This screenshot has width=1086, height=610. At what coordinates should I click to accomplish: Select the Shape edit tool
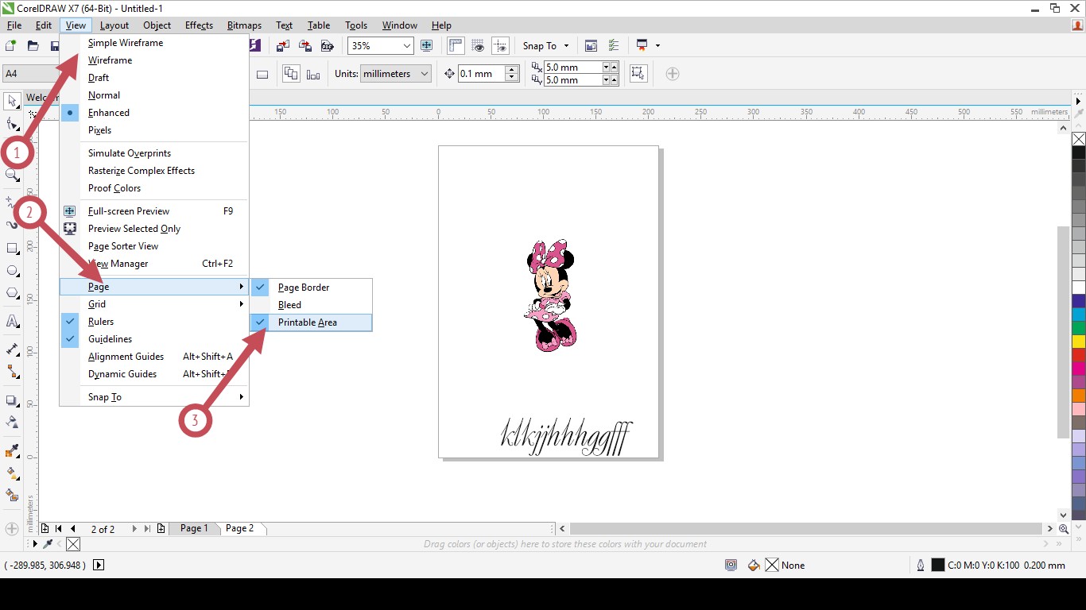pyautogui.click(x=12, y=124)
